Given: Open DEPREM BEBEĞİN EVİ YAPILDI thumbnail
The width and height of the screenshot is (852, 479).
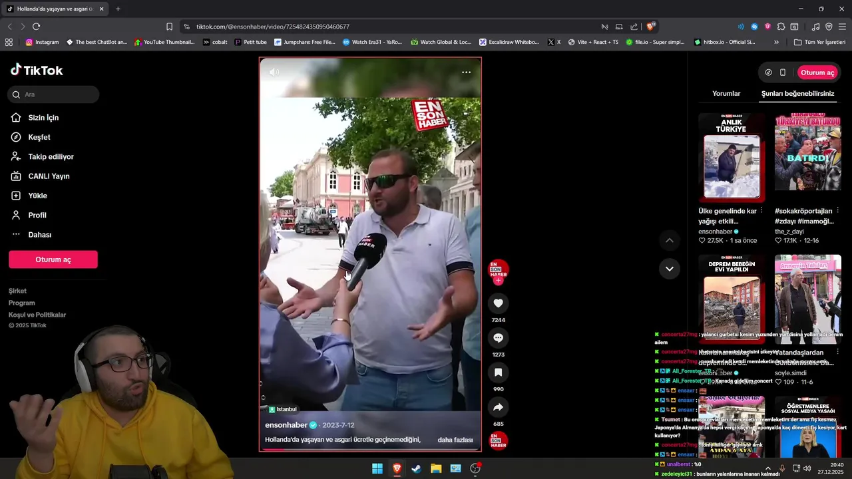Looking at the screenshot, I should point(732,299).
